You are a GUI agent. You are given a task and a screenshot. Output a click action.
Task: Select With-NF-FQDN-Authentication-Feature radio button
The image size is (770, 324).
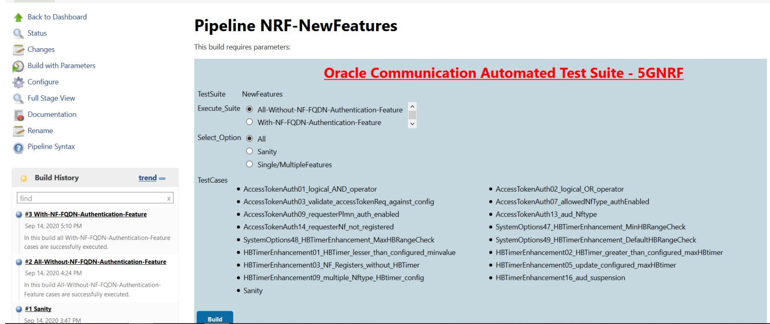click(x=250, y=122)
